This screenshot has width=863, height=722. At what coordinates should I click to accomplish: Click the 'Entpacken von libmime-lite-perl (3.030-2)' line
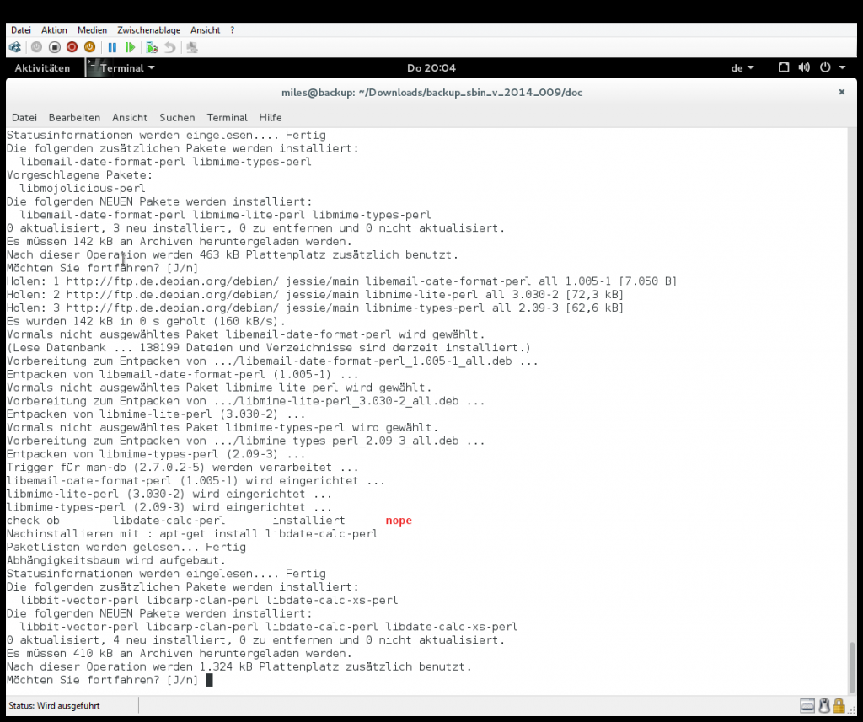click(156, 414)
